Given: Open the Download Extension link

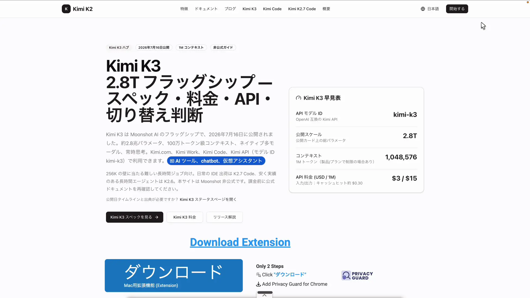Looking at the screenshot, I should click(240, 242).
